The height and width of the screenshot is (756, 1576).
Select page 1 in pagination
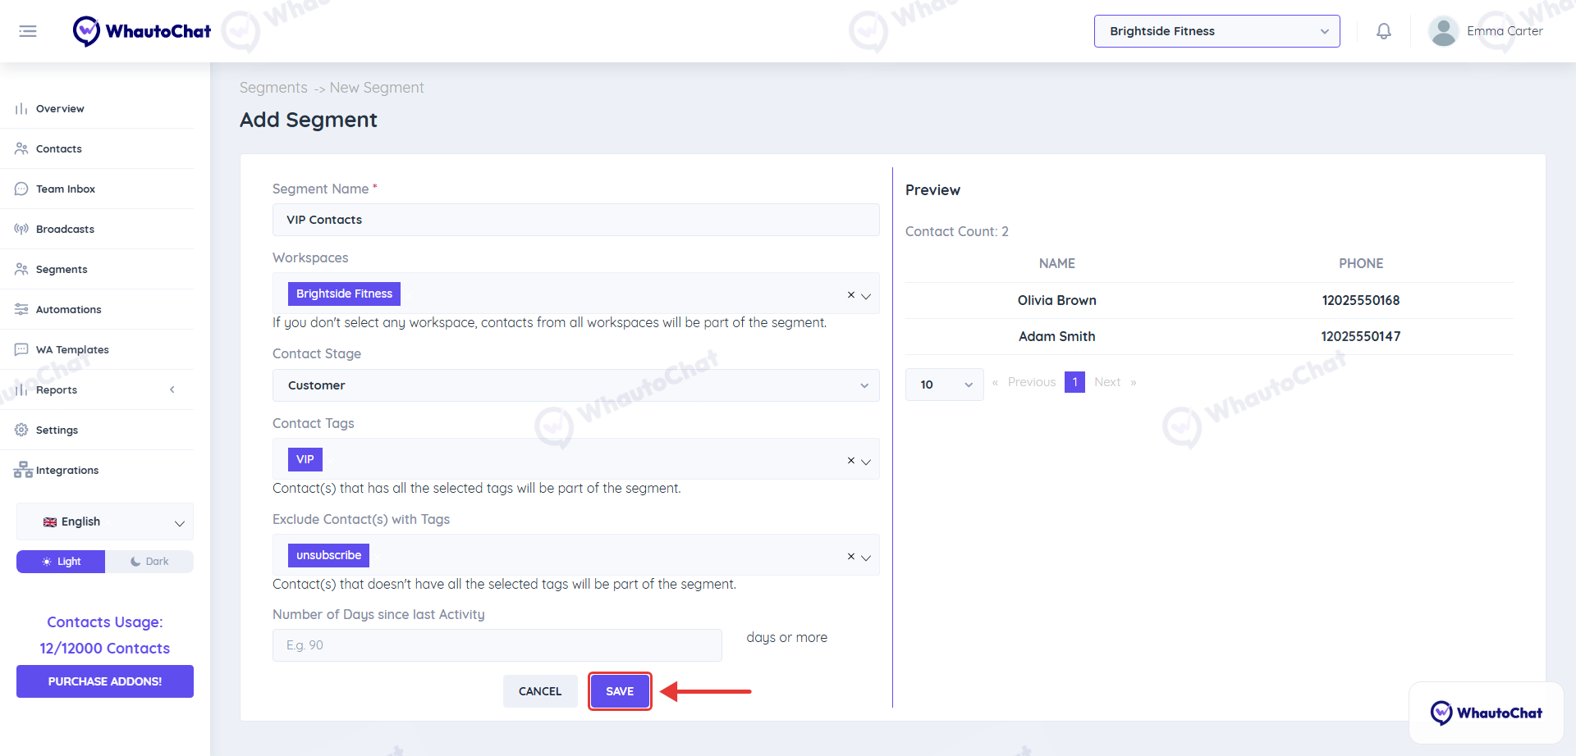tap(1074, 382)
